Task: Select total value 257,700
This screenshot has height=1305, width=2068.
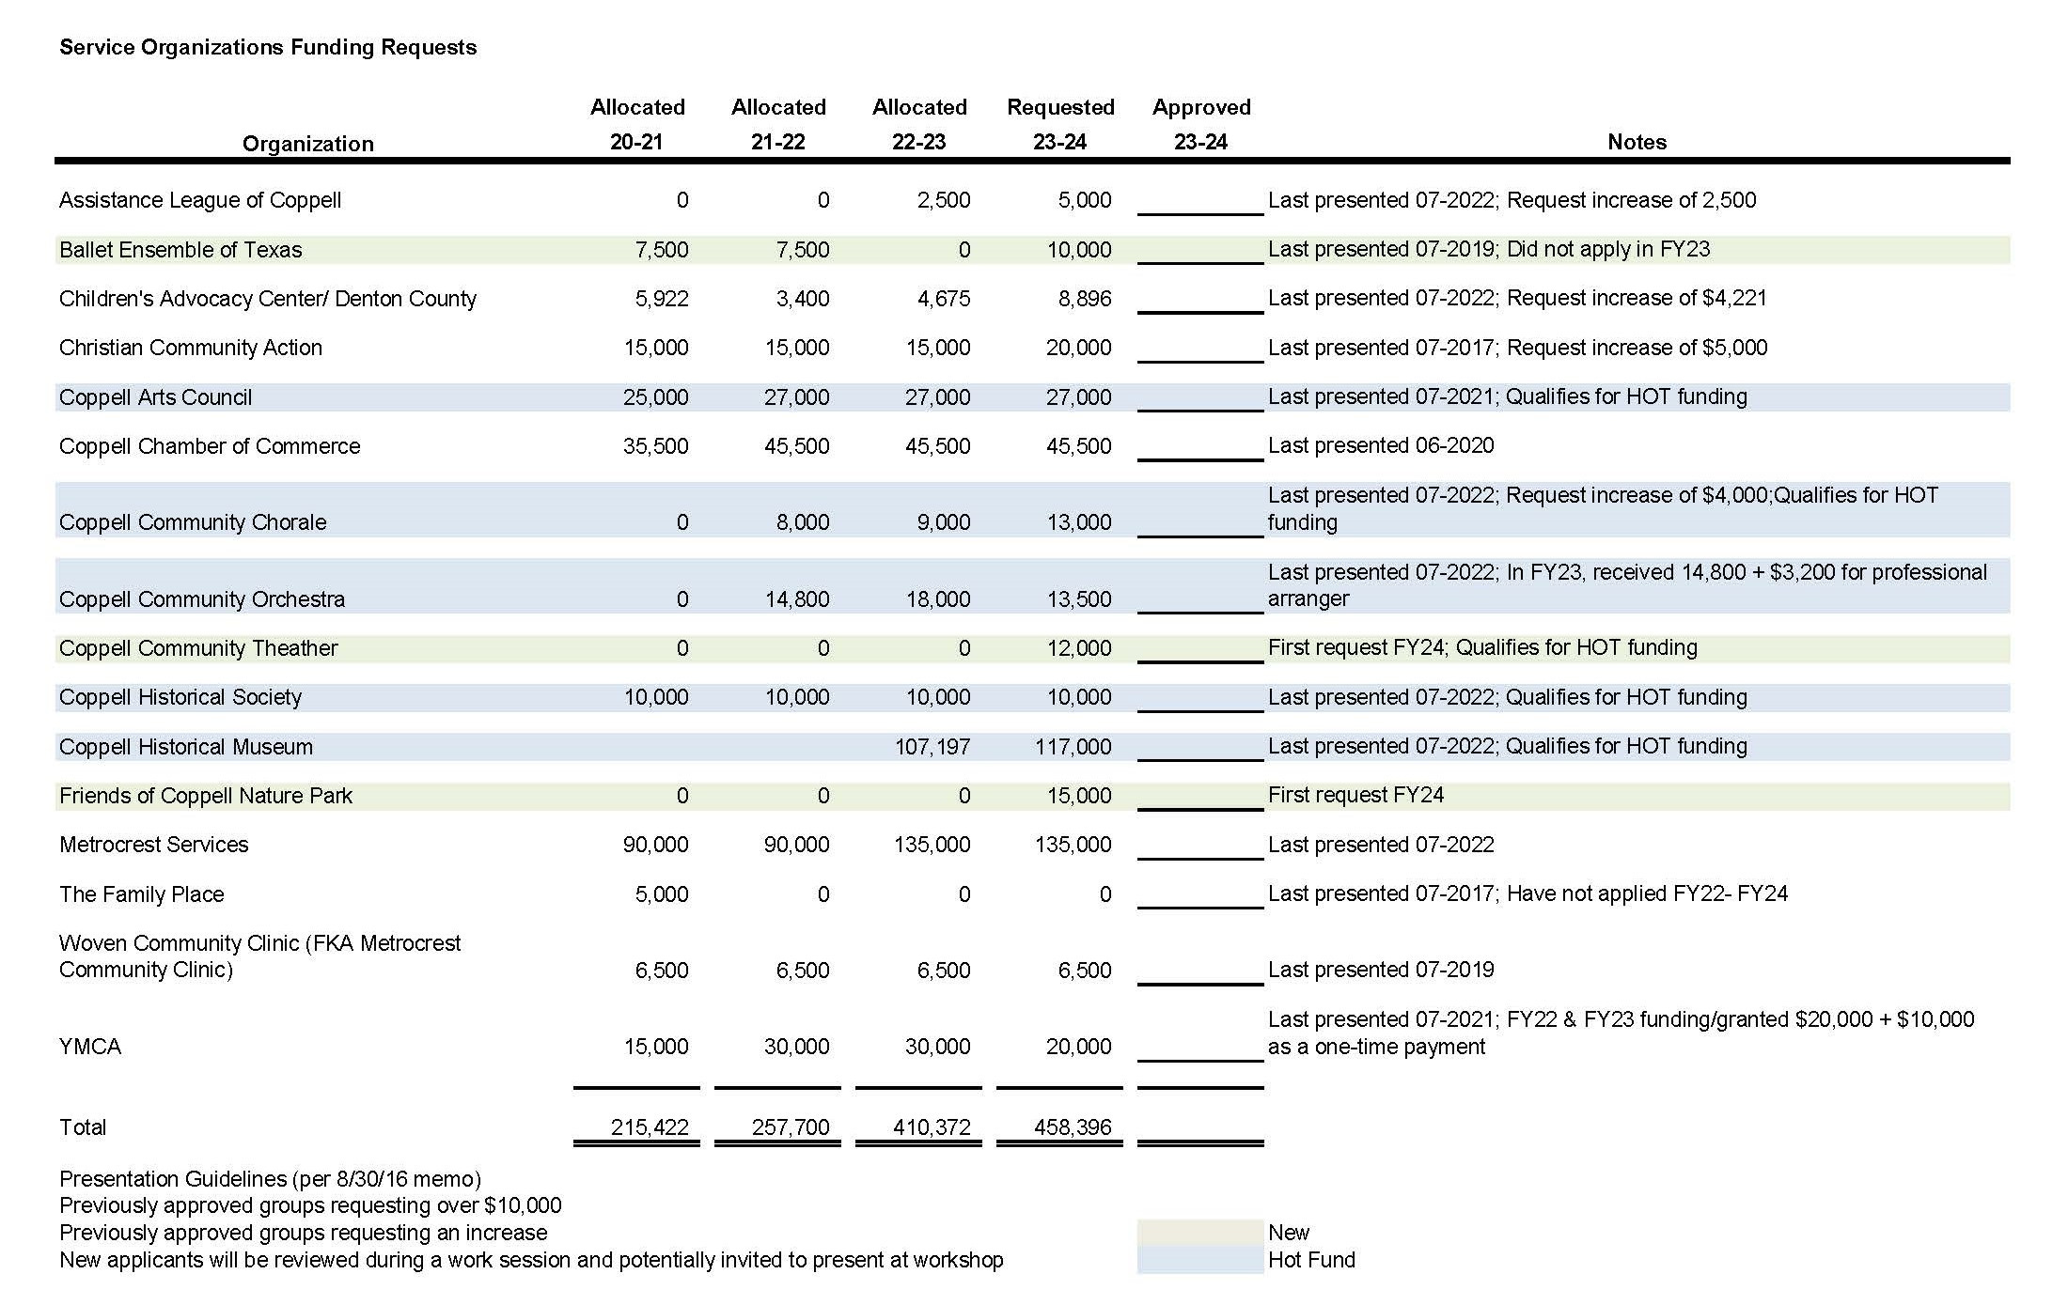Action: (x=791, y=1127)
